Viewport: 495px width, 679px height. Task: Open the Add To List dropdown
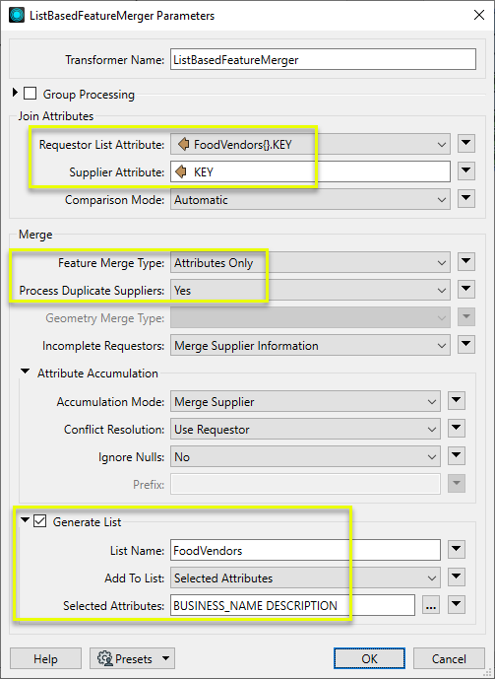(x=305, y=578)
